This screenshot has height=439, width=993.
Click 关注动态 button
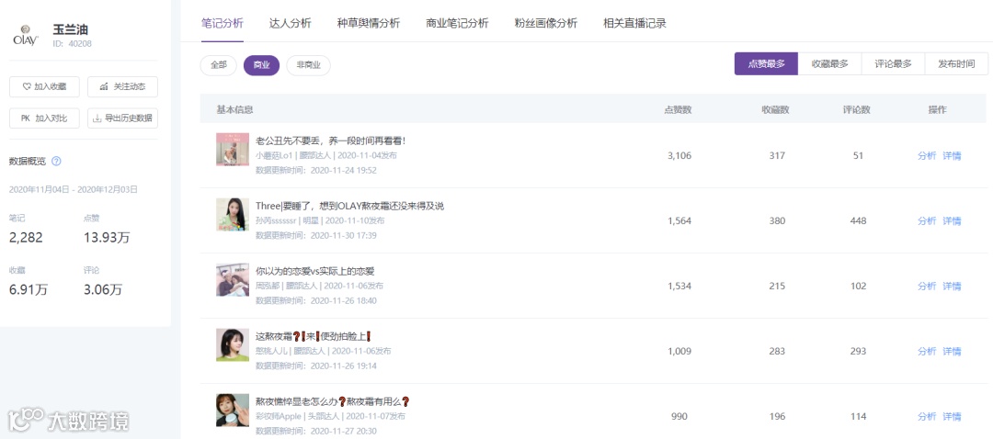(x=123, y=86)
